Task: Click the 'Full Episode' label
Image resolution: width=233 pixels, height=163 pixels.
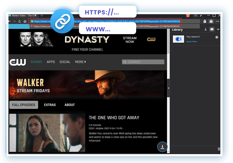Action: click(95, 125)
